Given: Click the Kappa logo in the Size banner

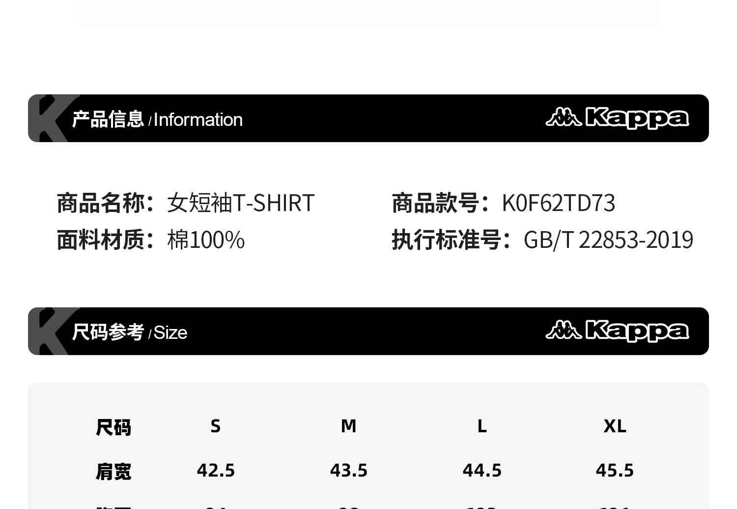Looking at the screenshot, I should click(617, 331).
